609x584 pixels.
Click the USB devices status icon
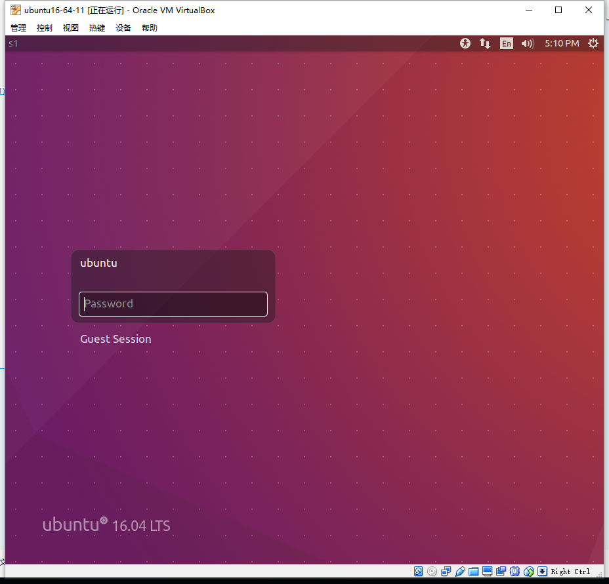click(460, 571)
